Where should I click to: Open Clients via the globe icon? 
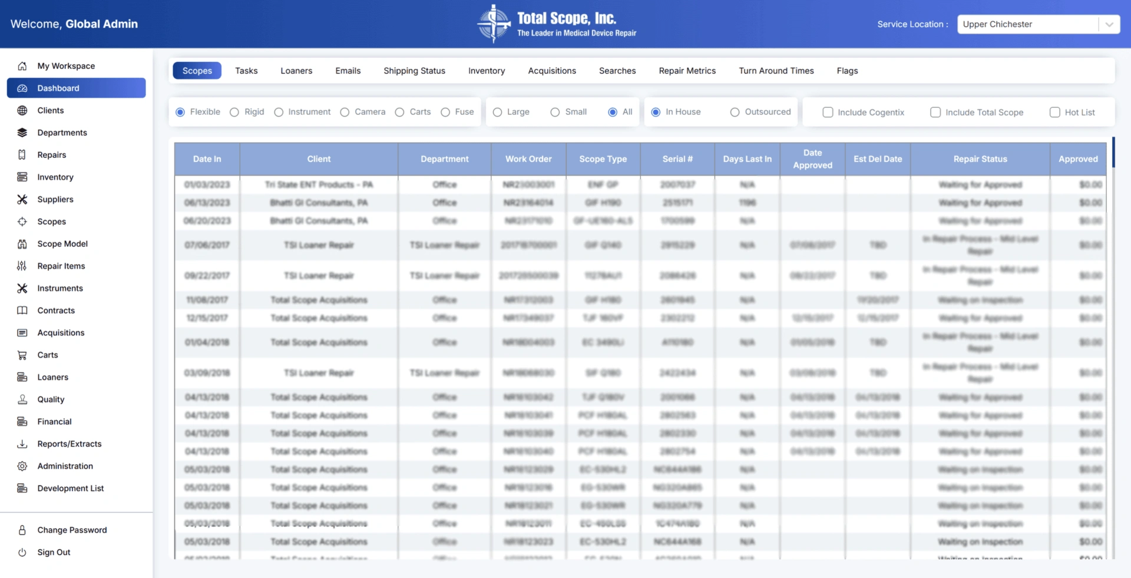[22, 111]
